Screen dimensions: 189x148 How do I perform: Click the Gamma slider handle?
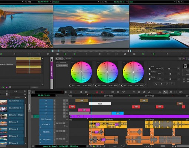170,74
